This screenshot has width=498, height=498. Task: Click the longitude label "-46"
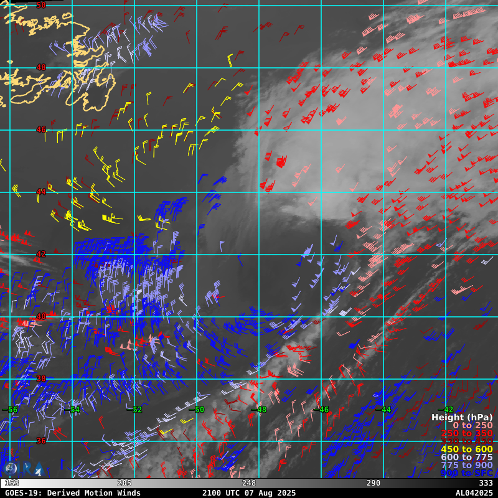[321, 410]
